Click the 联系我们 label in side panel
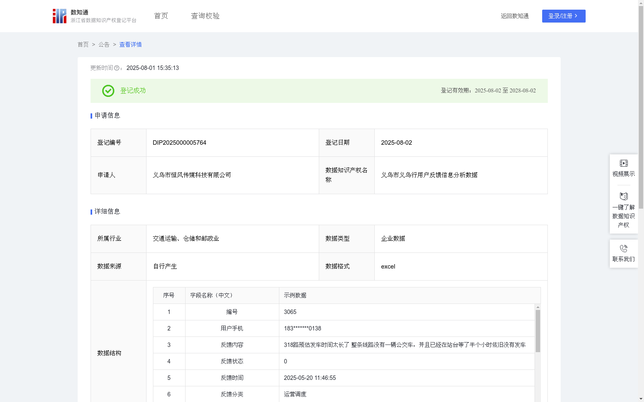Image resolution: width=644 pixels, height=402 pixels. (x=623, y=259)
